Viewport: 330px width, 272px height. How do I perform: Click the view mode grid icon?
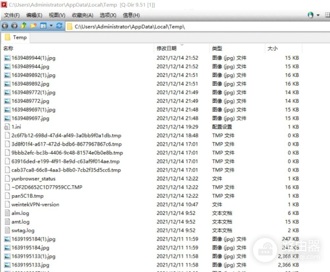click(x=43, y=26)
